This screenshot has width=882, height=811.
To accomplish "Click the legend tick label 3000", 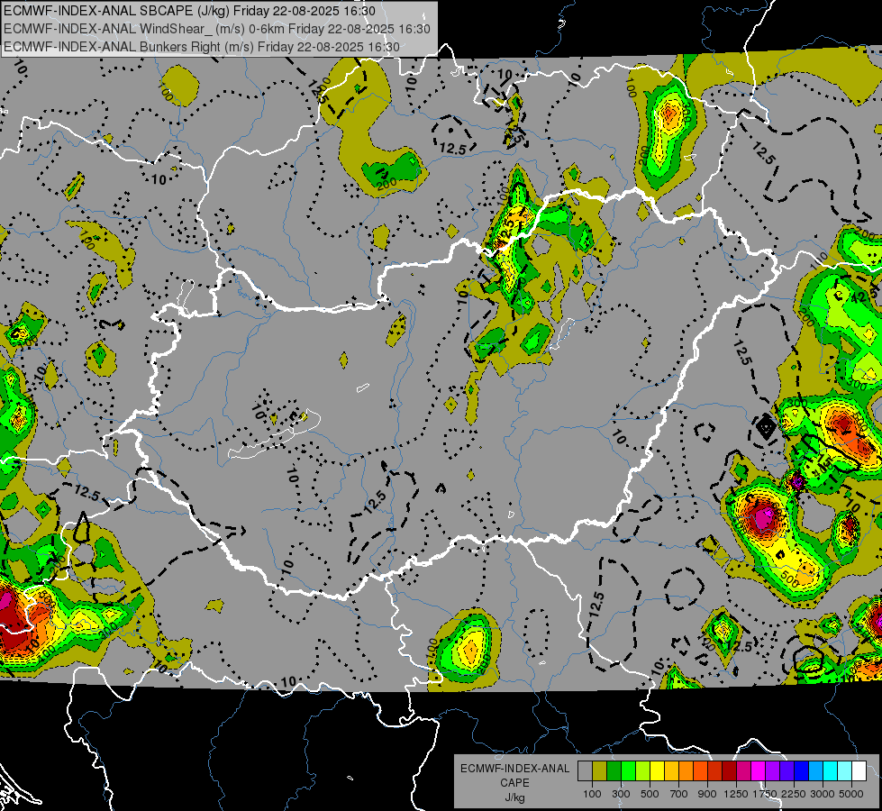I will pos(823,794).
